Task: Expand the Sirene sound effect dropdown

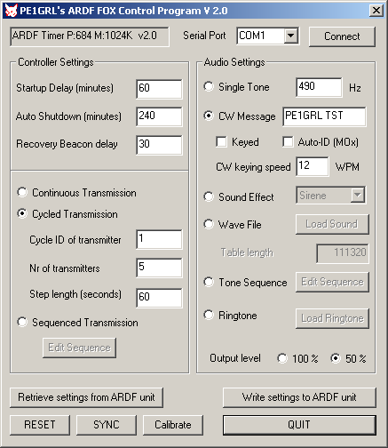Action: 358,195
